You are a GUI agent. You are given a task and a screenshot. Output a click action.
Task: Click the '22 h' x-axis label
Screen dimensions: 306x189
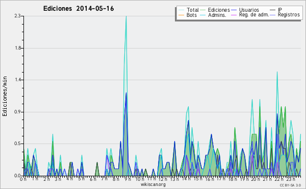tap(278, 179)
